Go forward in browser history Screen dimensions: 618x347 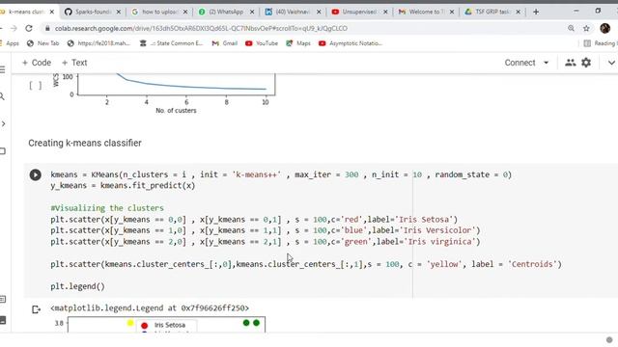coord(14,28)
